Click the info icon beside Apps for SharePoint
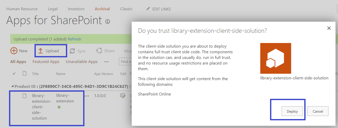338x128 pixels. (x=108, y=22)
